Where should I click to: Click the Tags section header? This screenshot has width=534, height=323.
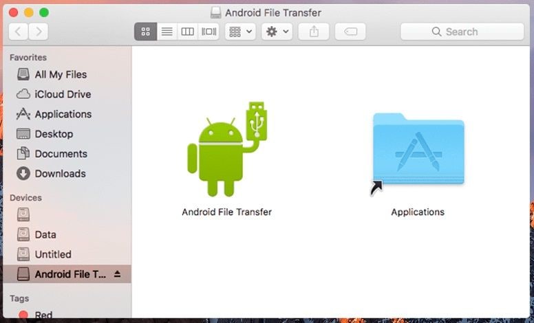[x=19, y=298]
